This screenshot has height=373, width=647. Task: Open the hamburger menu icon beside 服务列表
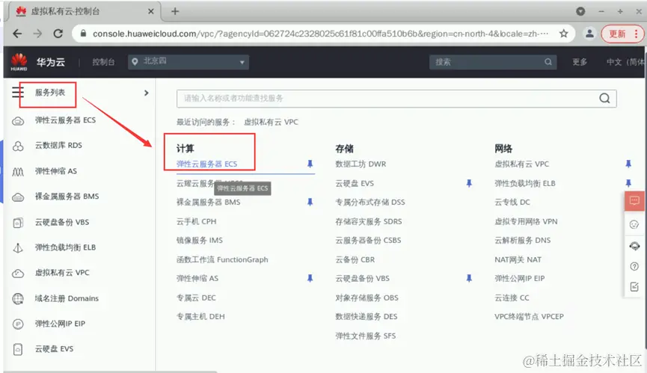coord(17,92)
